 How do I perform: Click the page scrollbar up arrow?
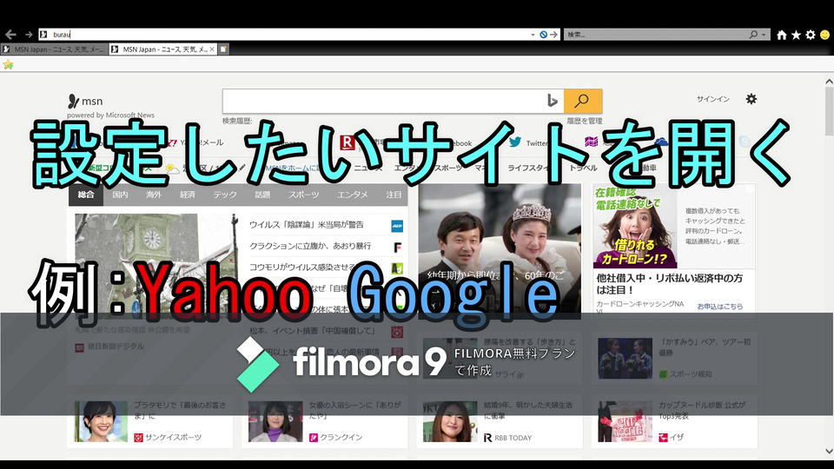point(829,82)
